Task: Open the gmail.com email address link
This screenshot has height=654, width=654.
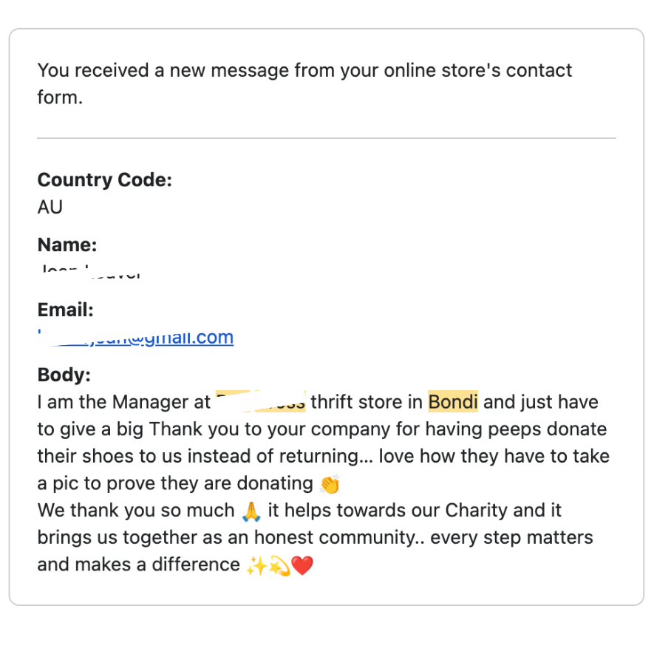Action: coord(135,338)
